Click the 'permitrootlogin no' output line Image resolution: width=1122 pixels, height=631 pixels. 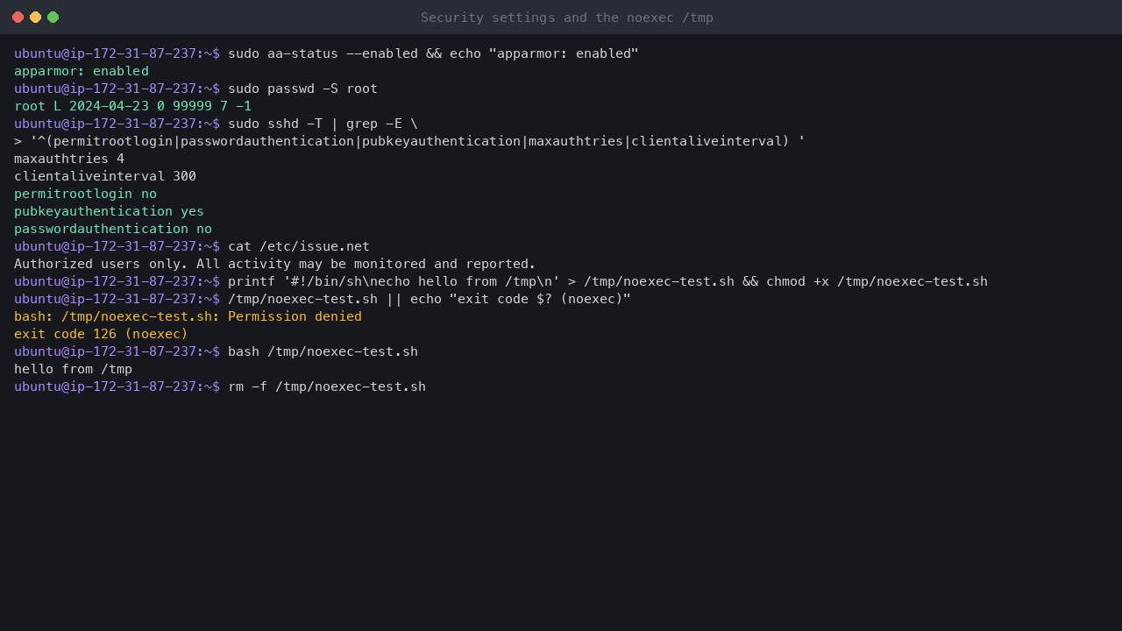click(85, 194)
